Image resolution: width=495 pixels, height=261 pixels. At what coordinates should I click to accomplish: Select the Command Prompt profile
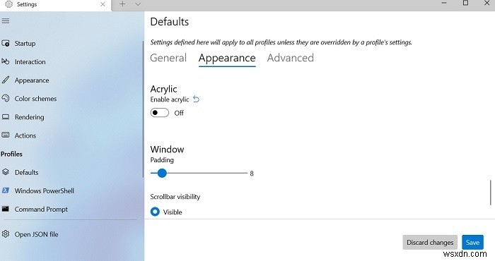click(x=41, y=209)
